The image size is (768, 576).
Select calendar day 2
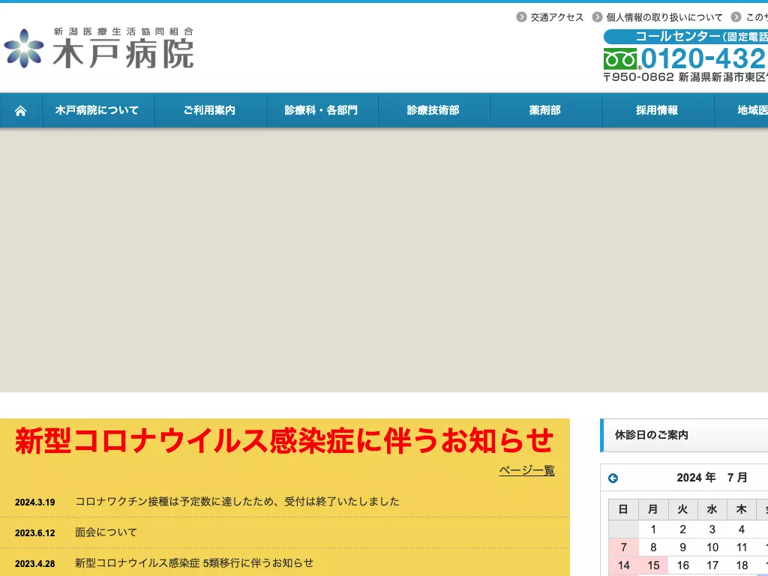tap(682, 529)
